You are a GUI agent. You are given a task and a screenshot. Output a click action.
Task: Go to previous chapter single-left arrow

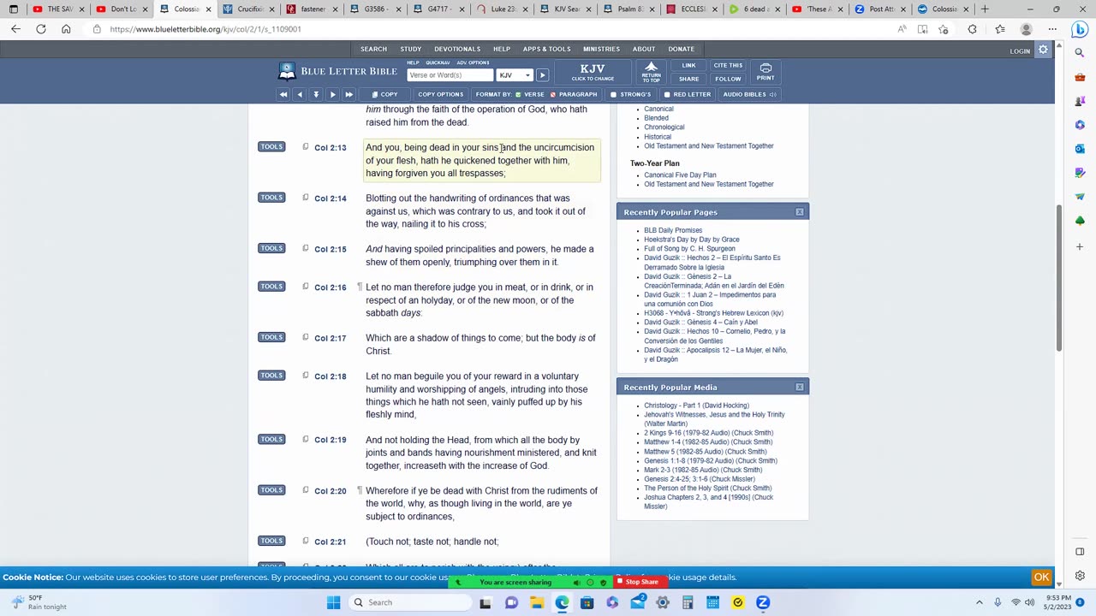pyautogui.click(x=300, y=94)
